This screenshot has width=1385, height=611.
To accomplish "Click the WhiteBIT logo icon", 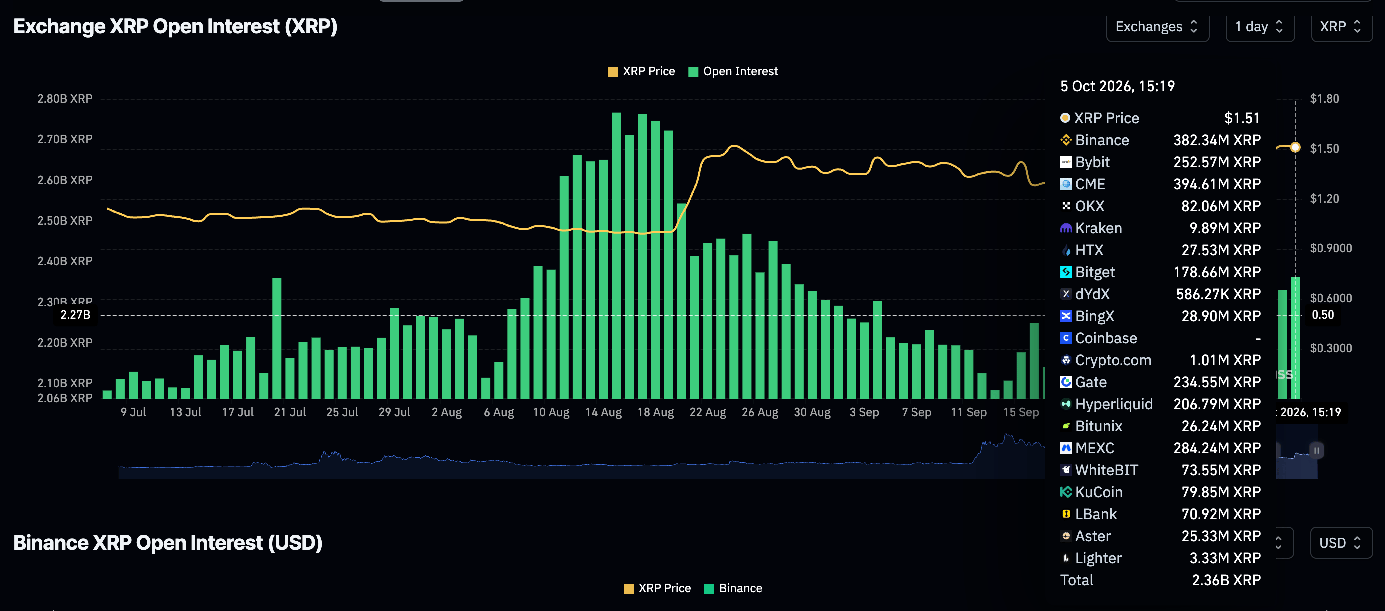I will pos(1065,470).
